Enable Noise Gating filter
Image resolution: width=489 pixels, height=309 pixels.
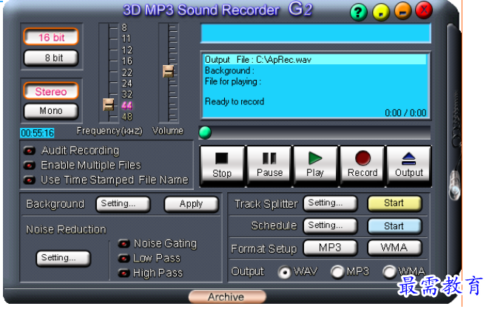pos(124,244)
